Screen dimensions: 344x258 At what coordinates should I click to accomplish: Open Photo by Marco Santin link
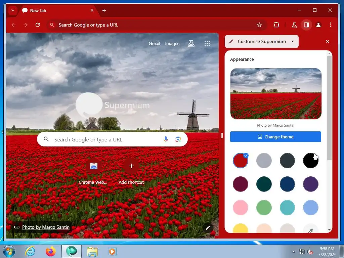point(46,227)
